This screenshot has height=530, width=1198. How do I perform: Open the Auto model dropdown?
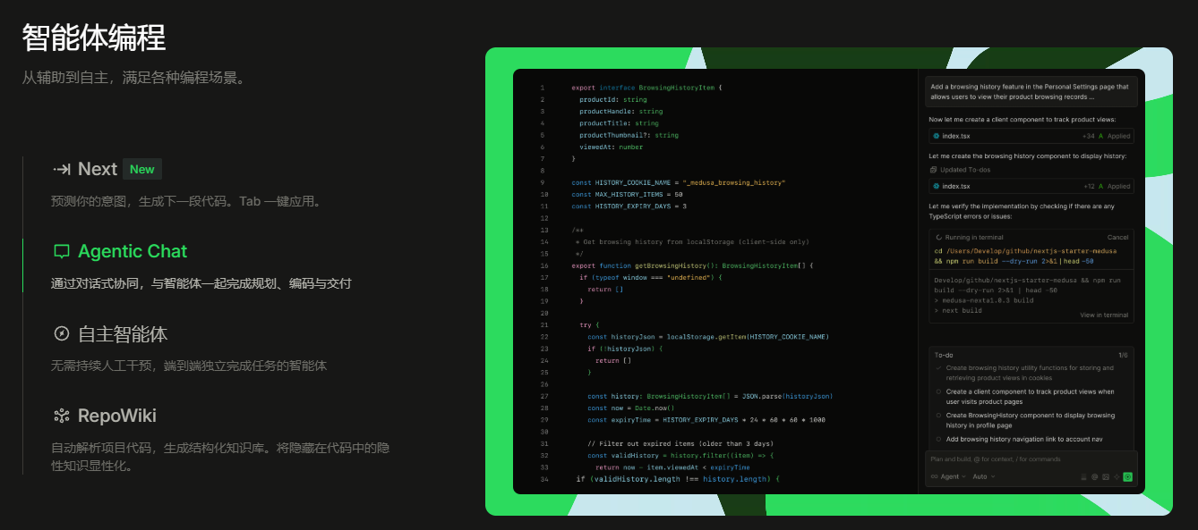point(982,477)
